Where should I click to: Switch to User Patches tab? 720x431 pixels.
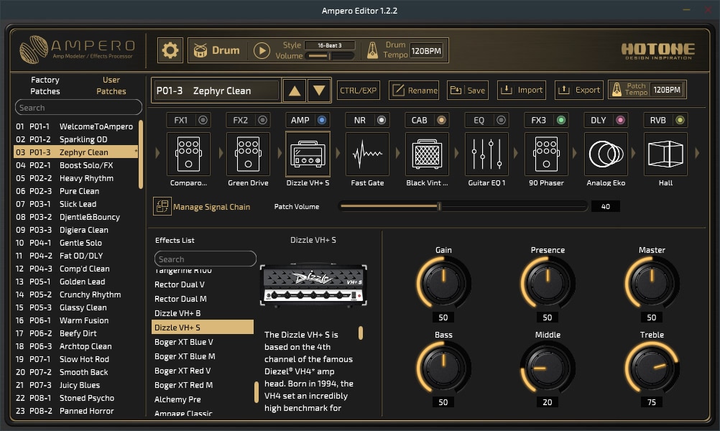click(x=111, y=85)
